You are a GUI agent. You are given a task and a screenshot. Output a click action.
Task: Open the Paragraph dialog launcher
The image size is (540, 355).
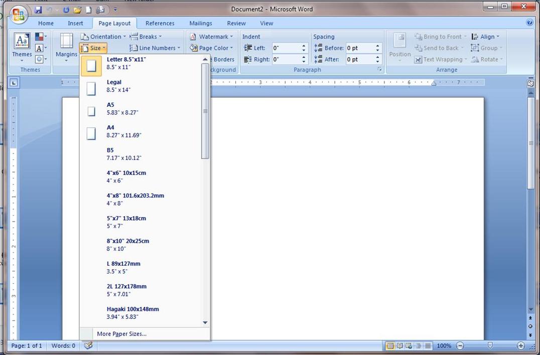tap(379, 70)
